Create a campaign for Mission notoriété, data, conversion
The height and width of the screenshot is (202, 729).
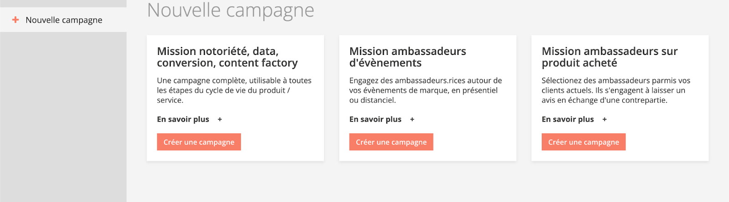pyautogui.click(x=199, y=142)
